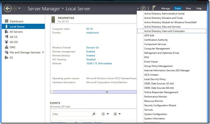Click the AD CS role icon
Screen dimensions: 210x124
tap(6, 37)
